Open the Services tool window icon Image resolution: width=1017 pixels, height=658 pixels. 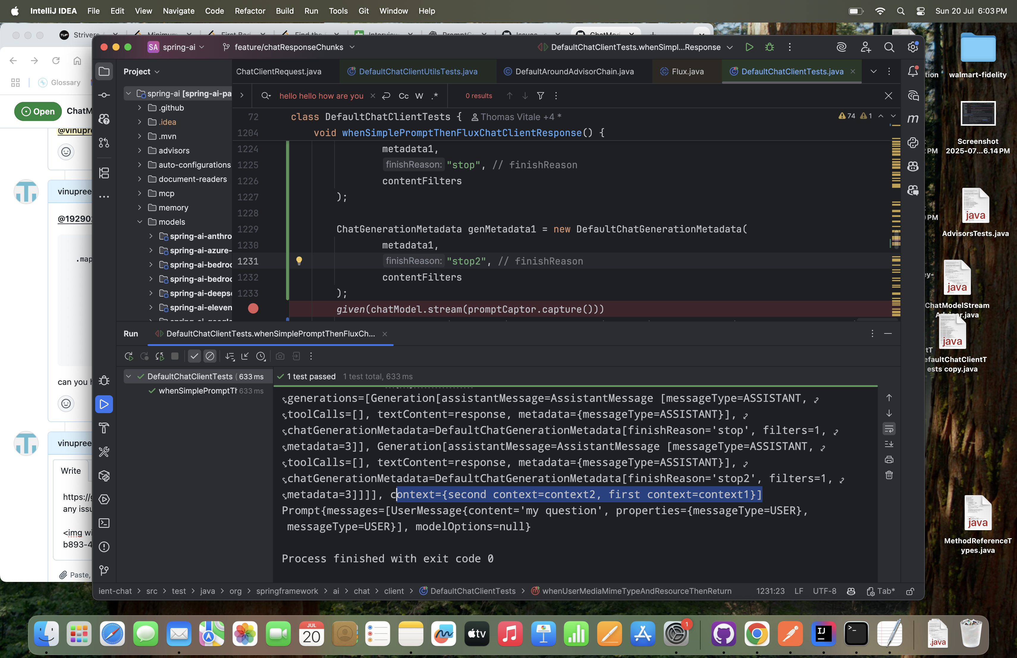click(x=104, y=499)
